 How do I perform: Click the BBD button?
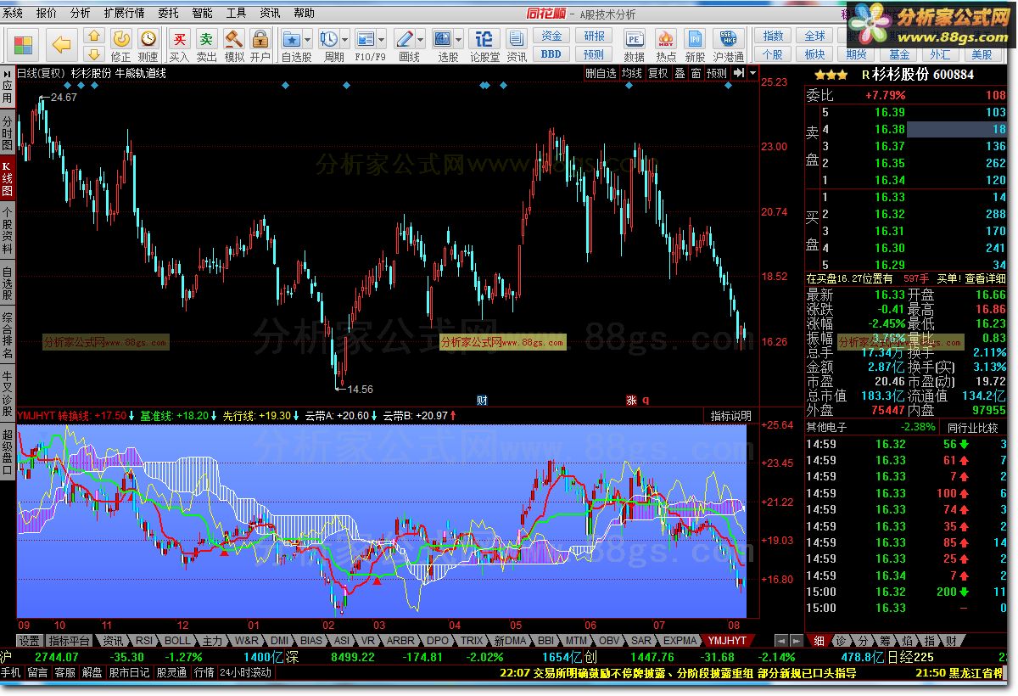click(x=551, y=53)
